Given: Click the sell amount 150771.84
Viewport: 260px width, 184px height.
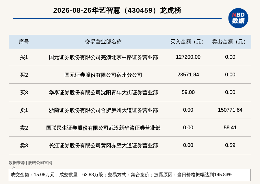Looking at the screenshot, I should [230, 110].
